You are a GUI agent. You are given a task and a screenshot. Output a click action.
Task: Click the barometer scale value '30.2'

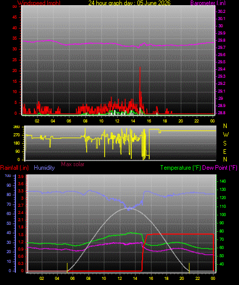[x=222, y=11]
